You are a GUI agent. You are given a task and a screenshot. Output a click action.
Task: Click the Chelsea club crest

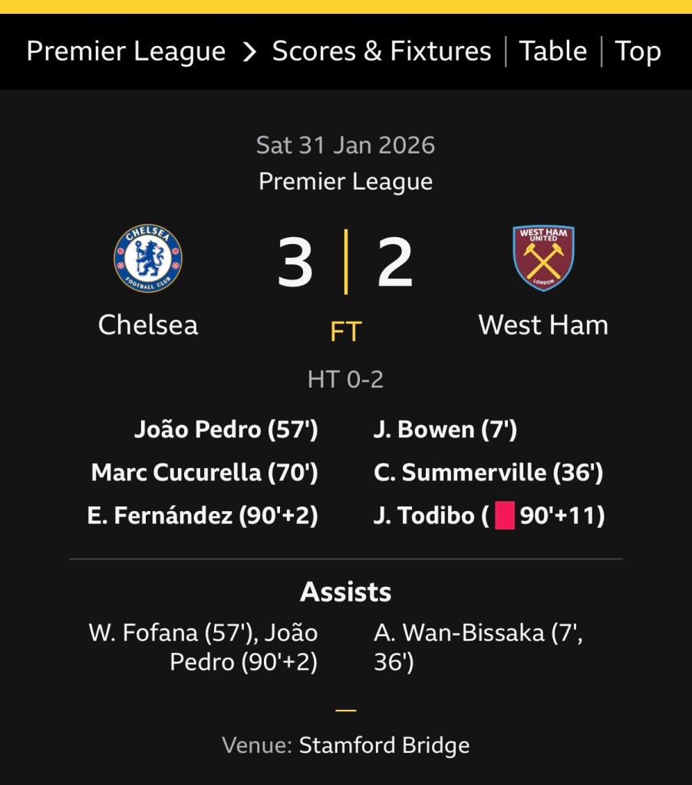(x=148, y=258)
